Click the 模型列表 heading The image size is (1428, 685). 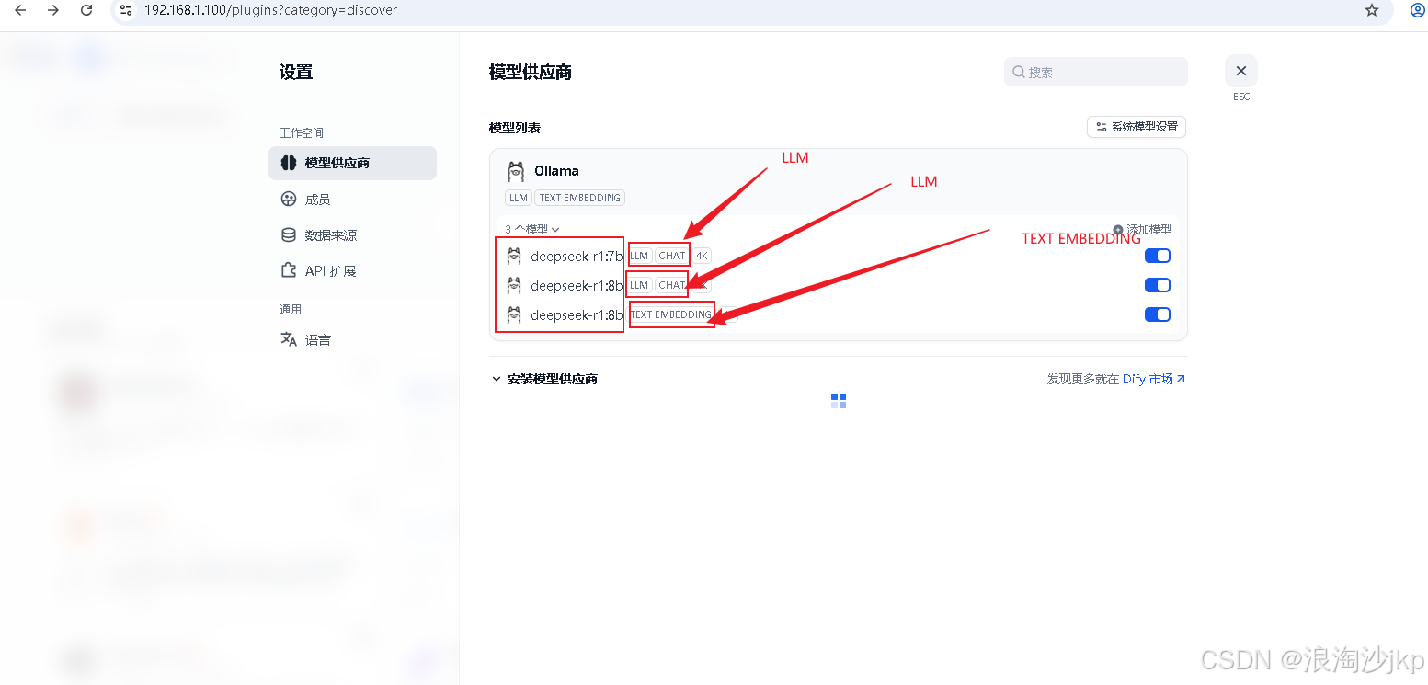point(514,128)
